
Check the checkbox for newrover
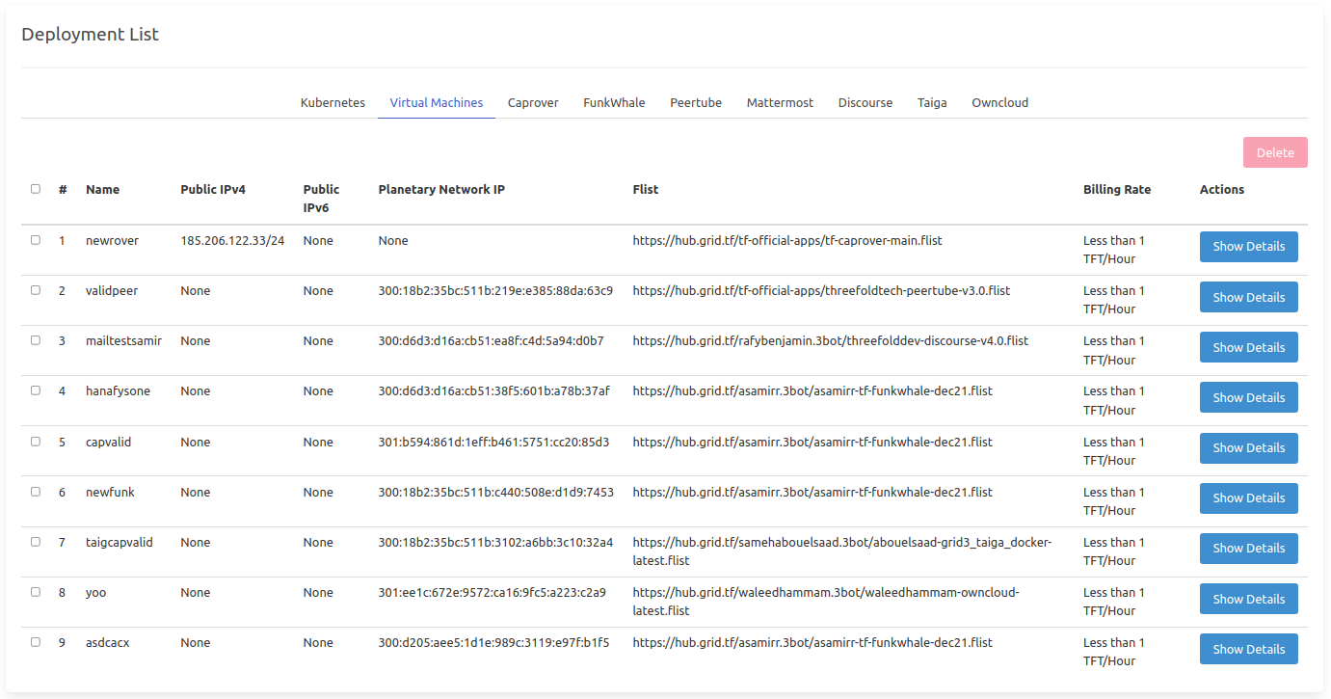coord(36,240)
